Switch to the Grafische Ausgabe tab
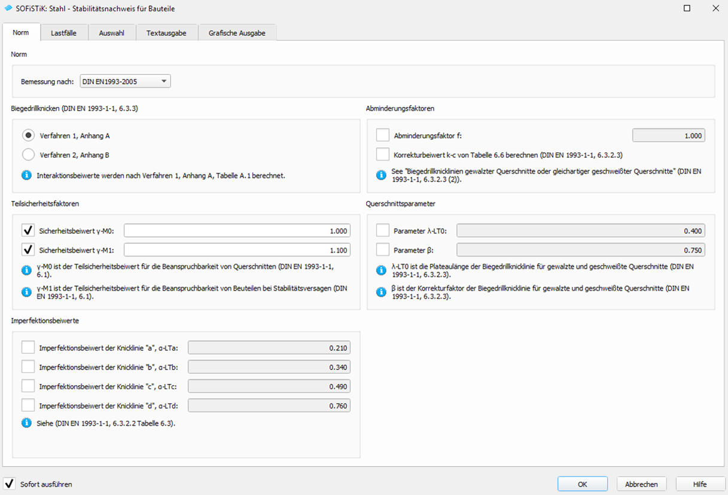This screenshot has width=728, height=495. point(237,33)
